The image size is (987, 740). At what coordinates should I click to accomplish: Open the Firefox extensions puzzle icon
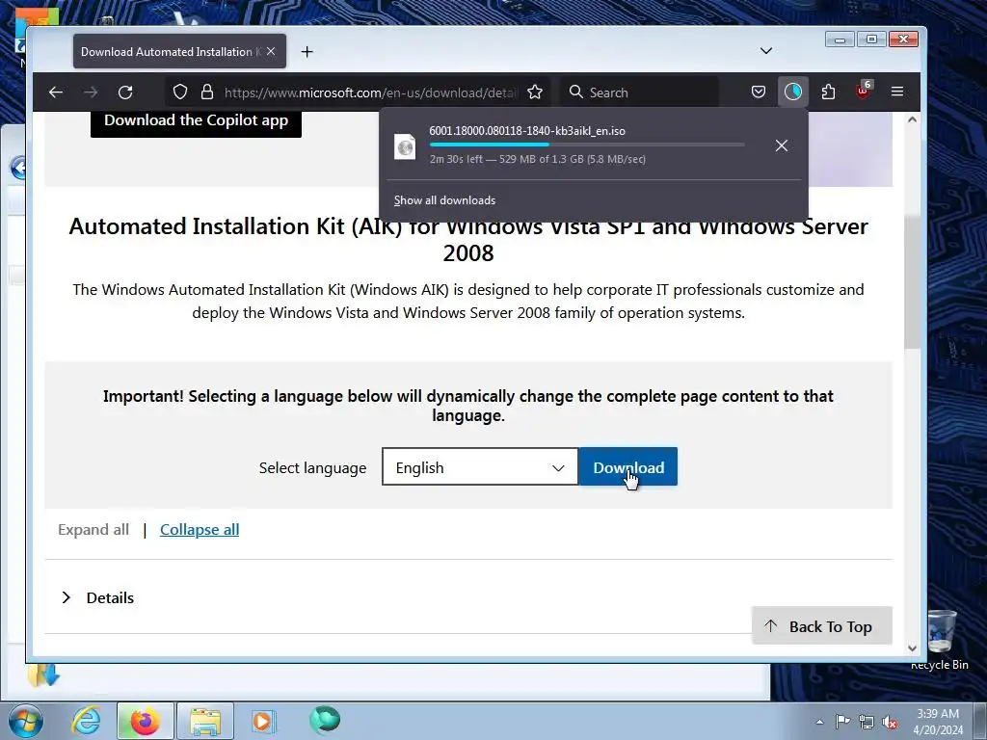[828, 92]
